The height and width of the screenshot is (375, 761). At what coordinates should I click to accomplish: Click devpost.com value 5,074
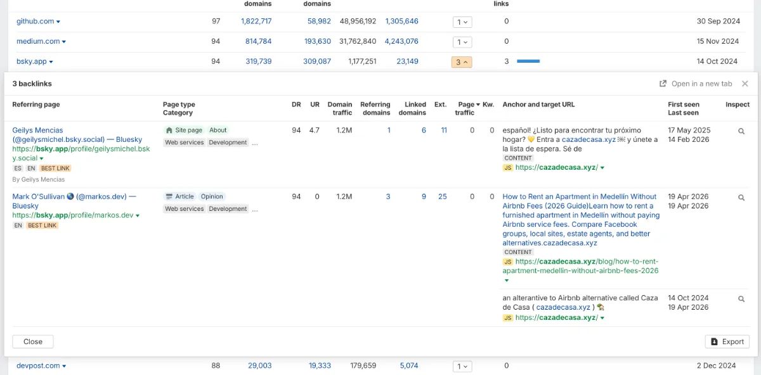coord(409,366)
